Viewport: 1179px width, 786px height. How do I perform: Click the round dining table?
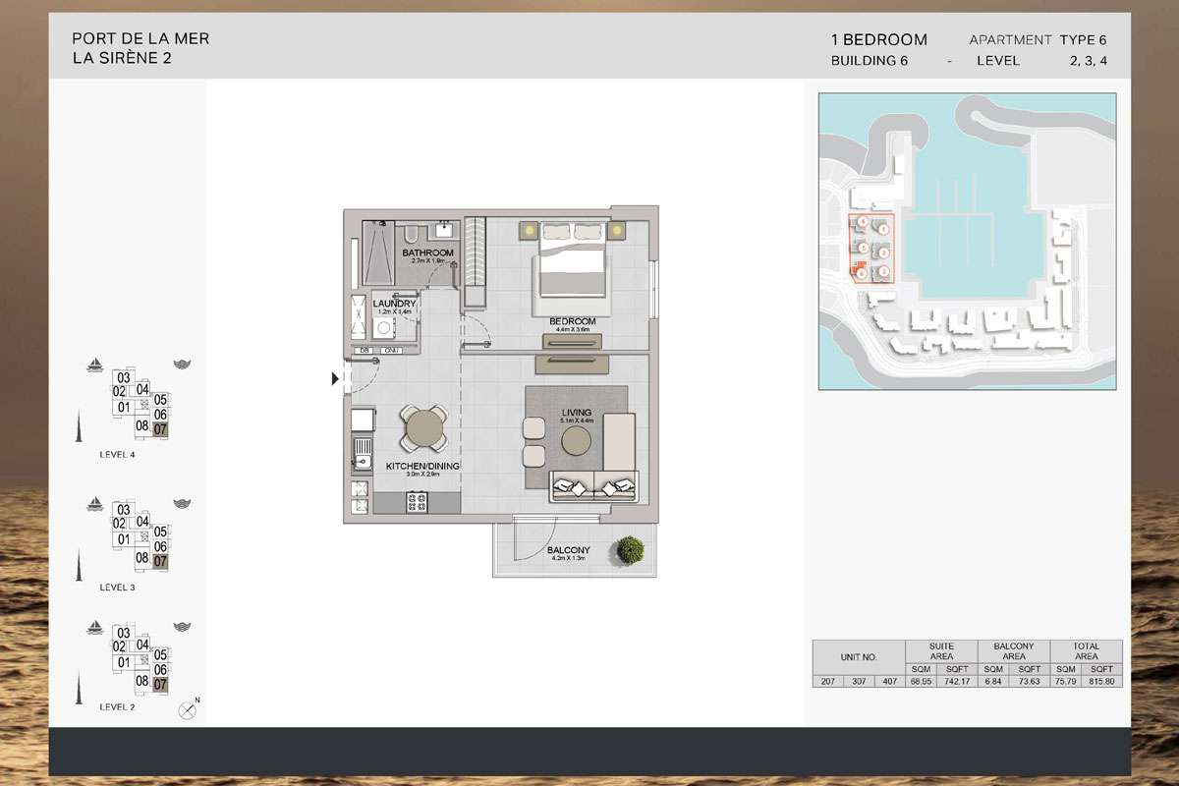tap(424, 429)
